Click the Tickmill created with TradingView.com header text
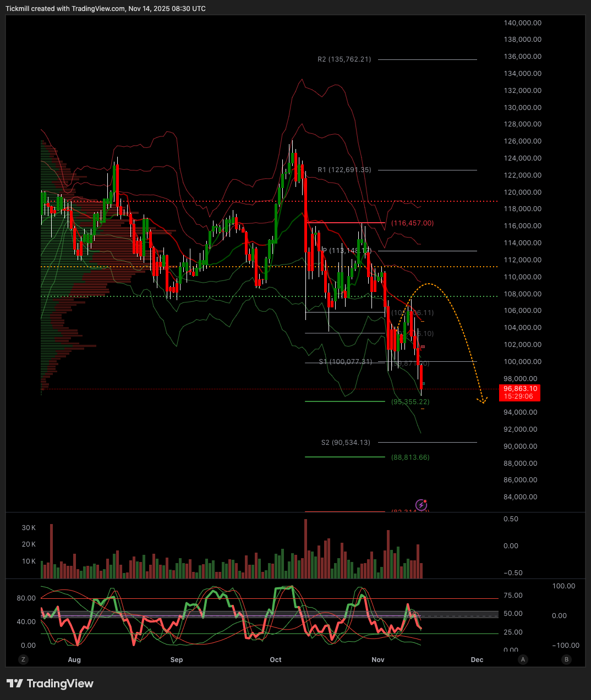The image size is (591, 700). 106,9
